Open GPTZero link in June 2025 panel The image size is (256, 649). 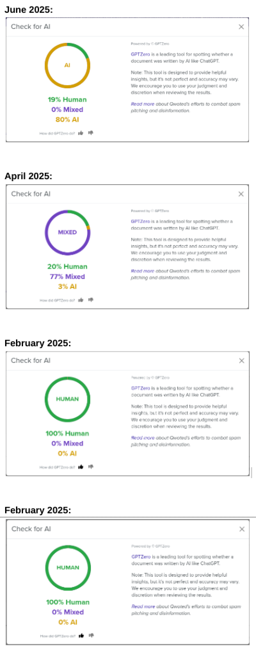140,54
